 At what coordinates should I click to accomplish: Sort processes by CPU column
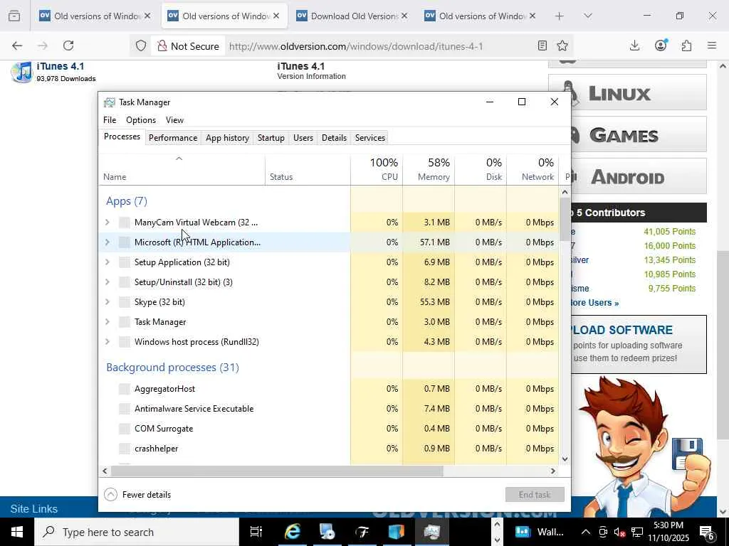pos(377,169)
